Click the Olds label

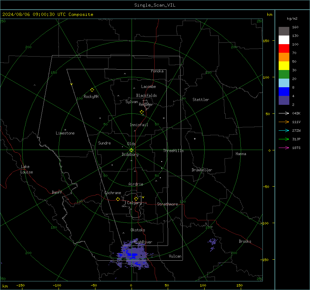pos(131,144)
